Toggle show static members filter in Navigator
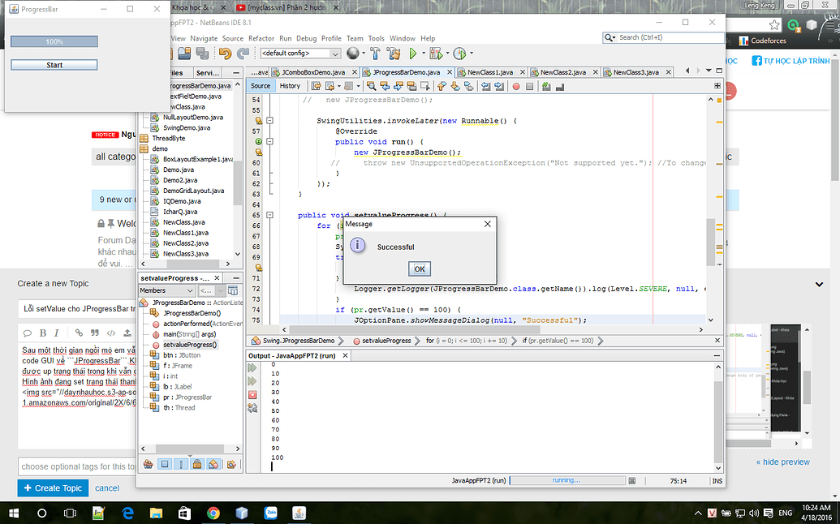The width and height of the screenshot is (840, 524). pos(182,464)
